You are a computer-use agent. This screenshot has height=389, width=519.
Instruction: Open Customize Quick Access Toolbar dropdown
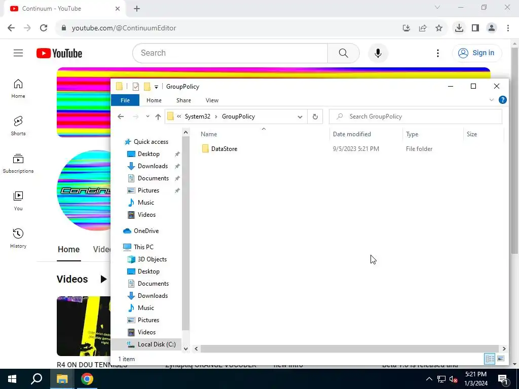pyautogui.click(x=156, y=87)
